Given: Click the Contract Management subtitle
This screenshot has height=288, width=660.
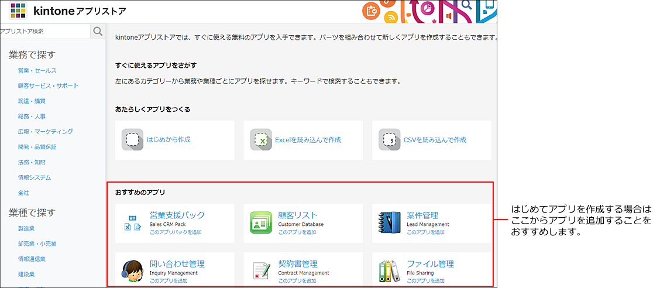Looking at the screenshot, I should (304, 273).
